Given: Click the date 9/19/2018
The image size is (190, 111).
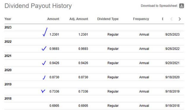Looking at the screenshot, I should coord(172,106).
